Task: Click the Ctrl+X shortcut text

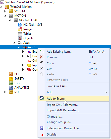Action: pyautogui.click(x=93, y=69)
